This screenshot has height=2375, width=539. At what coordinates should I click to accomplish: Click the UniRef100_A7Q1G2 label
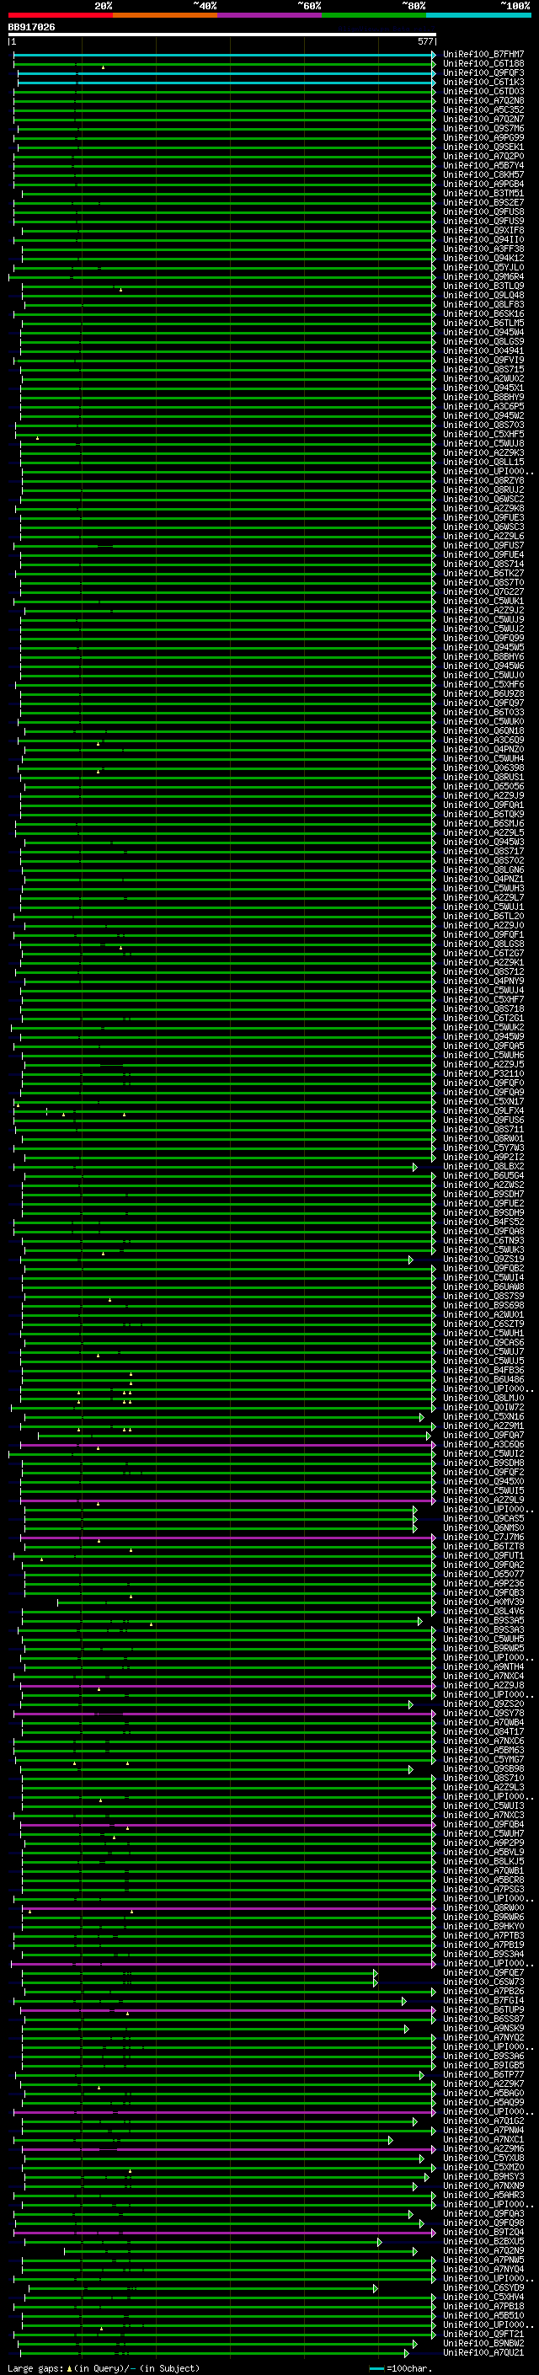(x=483, y=2120)
